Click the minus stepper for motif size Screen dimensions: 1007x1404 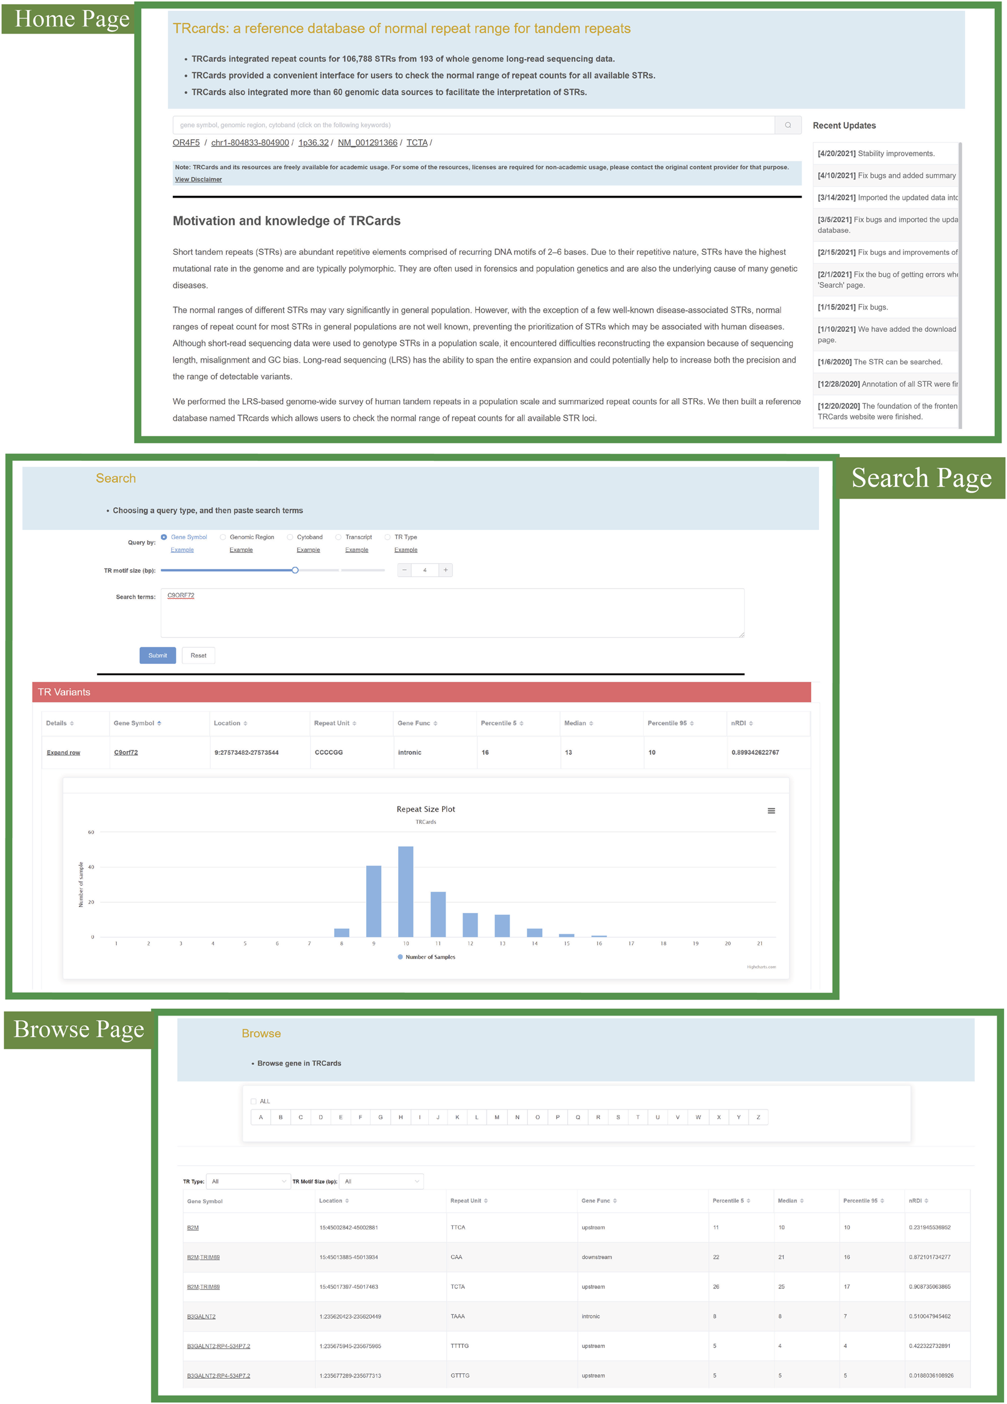(x=404, y=570)
